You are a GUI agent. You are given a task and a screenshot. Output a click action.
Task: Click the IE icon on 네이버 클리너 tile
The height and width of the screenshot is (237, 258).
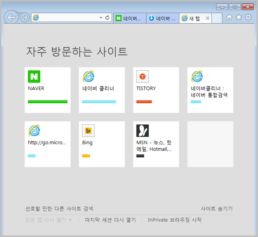tap(88, 77)
